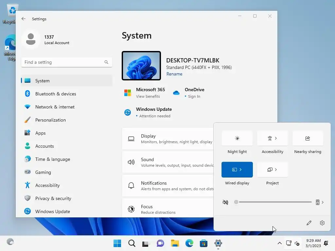This screenshot has width=335, height=251.
Task: Open the sound output device selector
Action: point(320,202)
